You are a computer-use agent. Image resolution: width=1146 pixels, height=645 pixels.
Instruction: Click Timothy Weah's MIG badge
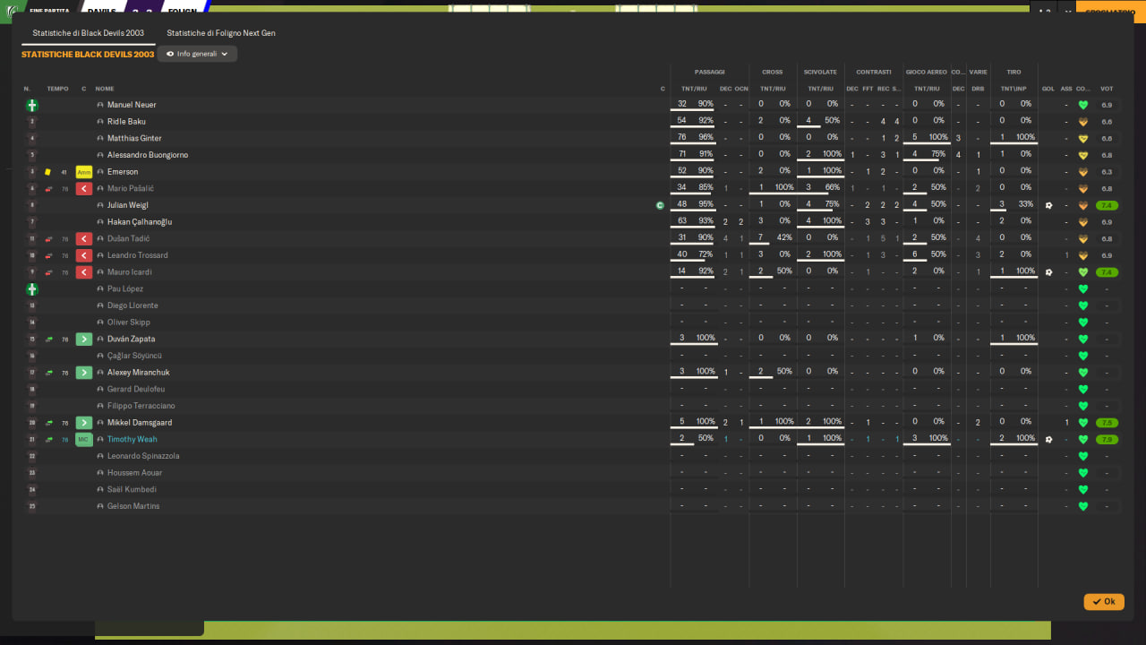coord(84,439)
